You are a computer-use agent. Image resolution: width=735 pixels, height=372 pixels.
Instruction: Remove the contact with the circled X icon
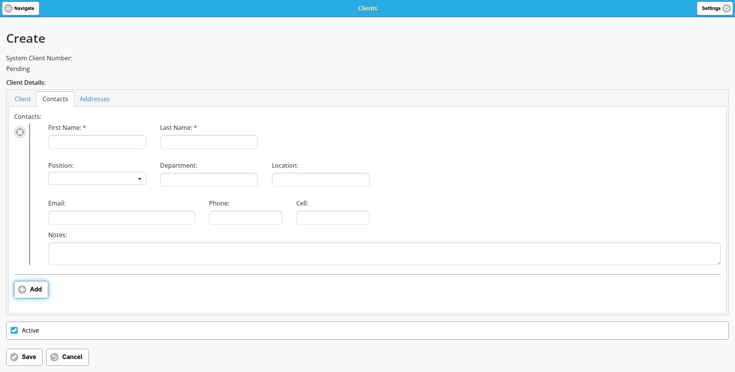point(20,132)
